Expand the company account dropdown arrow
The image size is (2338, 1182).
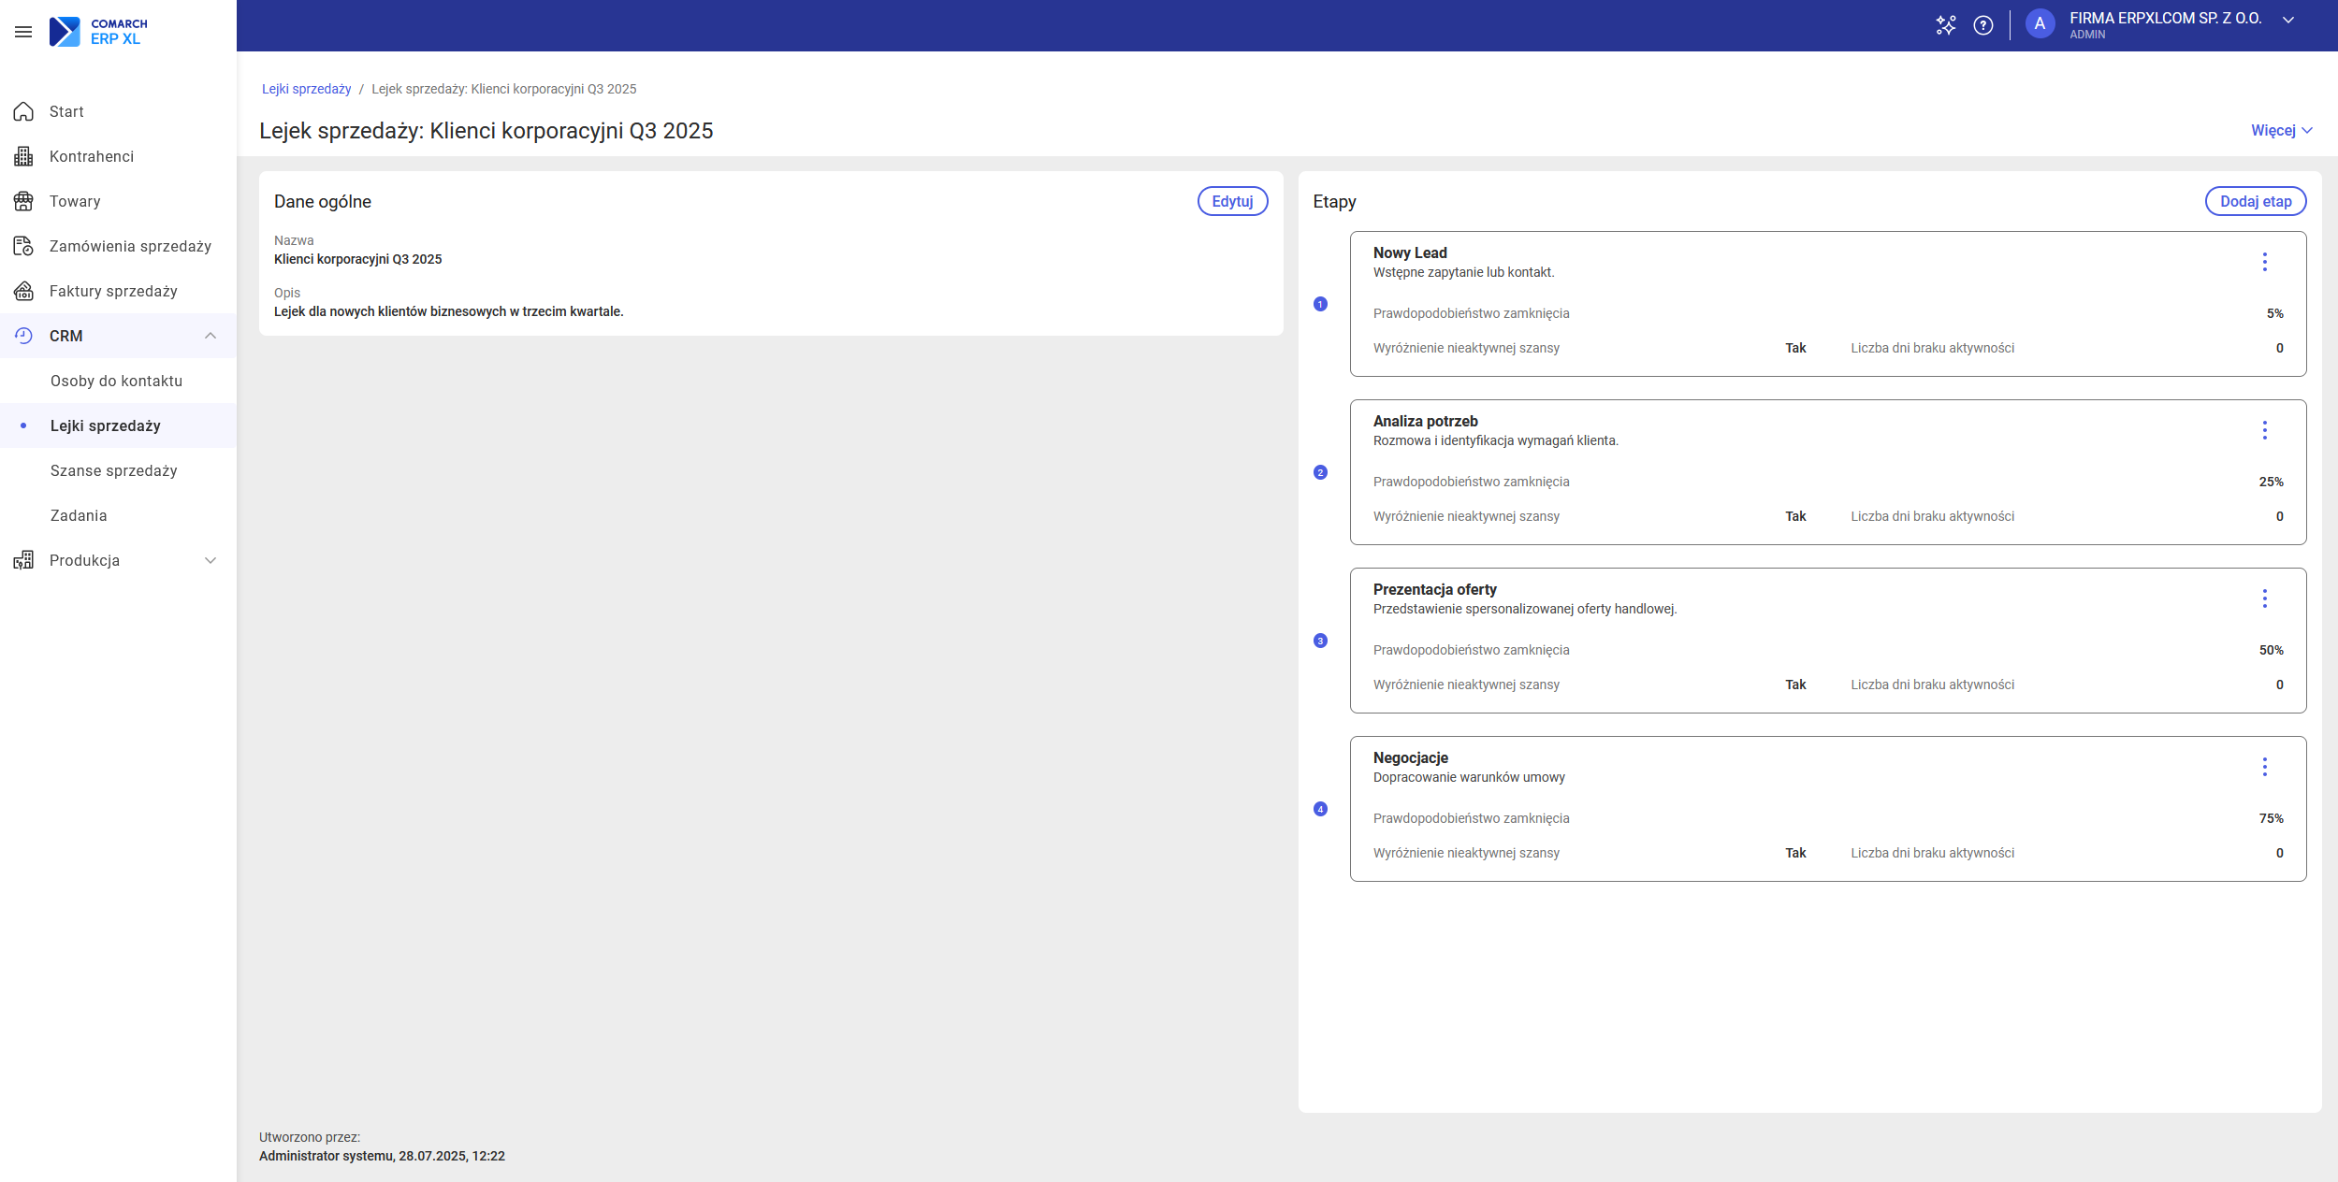2288,21
